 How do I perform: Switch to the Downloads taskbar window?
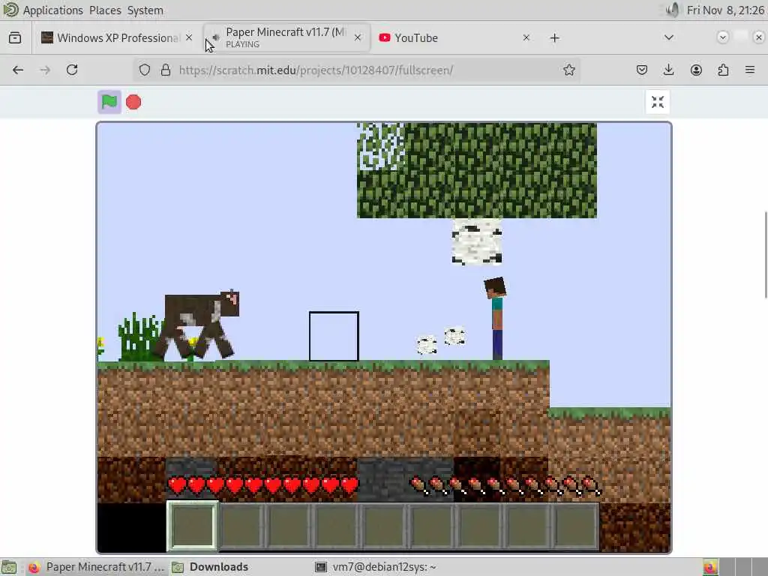[x=211, y=567]
